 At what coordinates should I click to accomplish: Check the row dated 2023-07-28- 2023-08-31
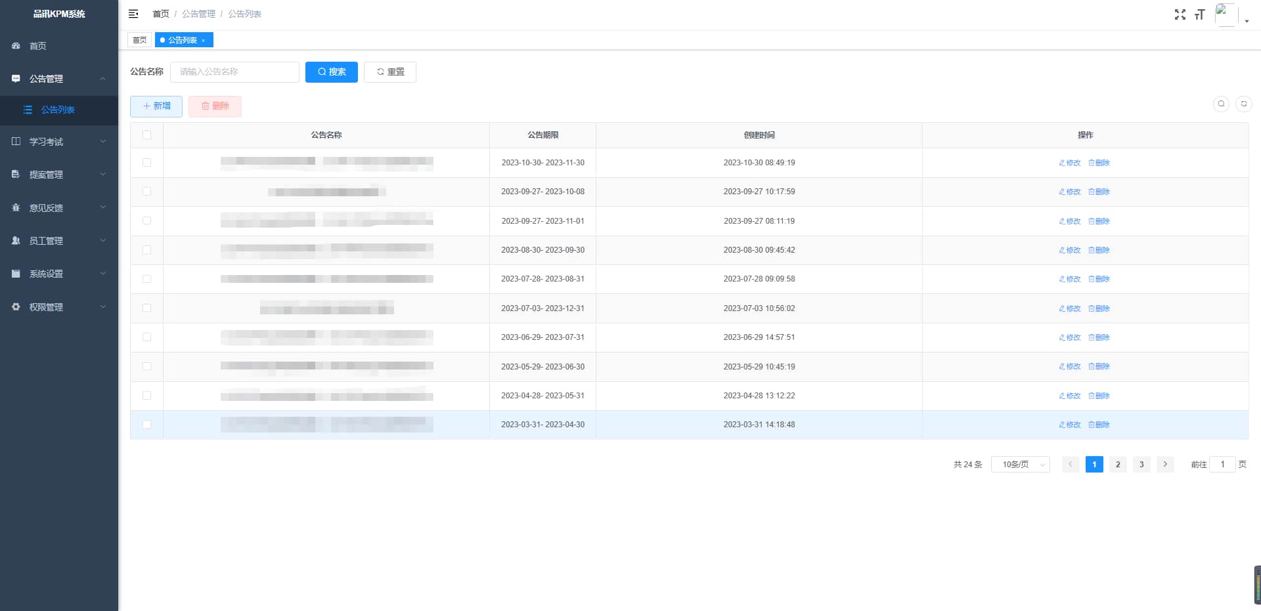point(146,279)
